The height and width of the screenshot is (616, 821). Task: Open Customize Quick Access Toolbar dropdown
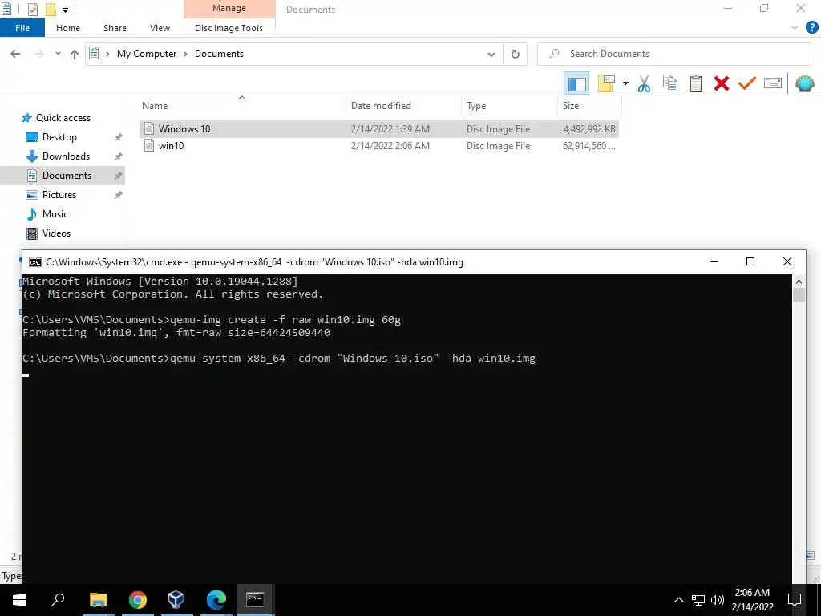click(x=66, y=10)
